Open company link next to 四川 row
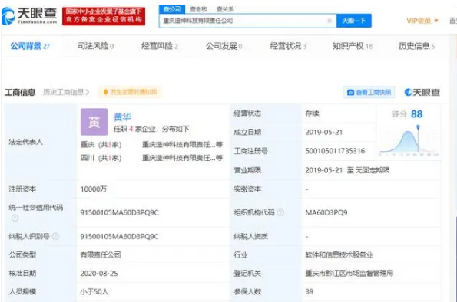 click(x=182, y=158)
